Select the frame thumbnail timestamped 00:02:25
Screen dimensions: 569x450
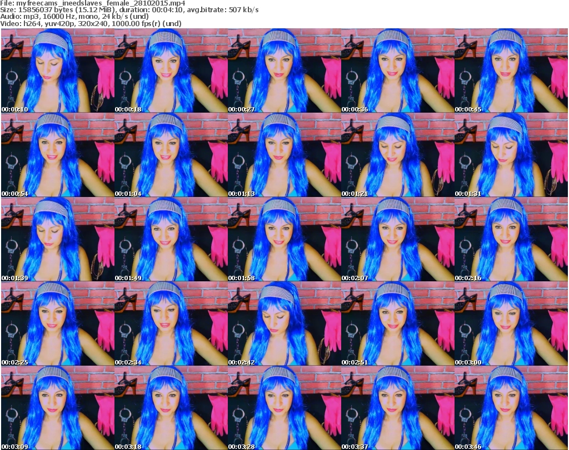(58, 323)
